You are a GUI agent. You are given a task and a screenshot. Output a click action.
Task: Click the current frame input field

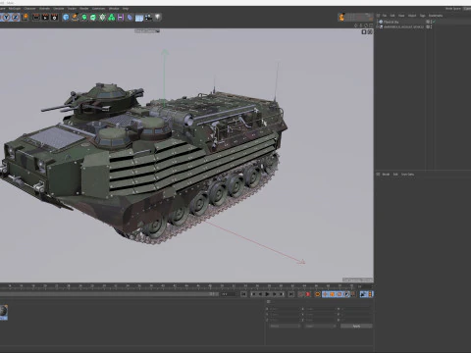click(x=229, y=294)
